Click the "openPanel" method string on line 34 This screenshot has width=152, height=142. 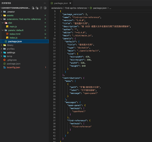click(x=79, y=111)
